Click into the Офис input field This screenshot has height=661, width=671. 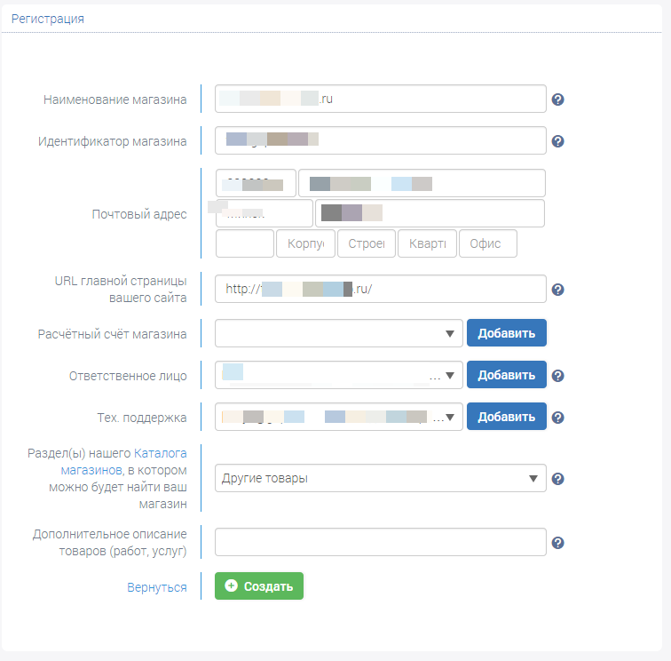(488, 243)
